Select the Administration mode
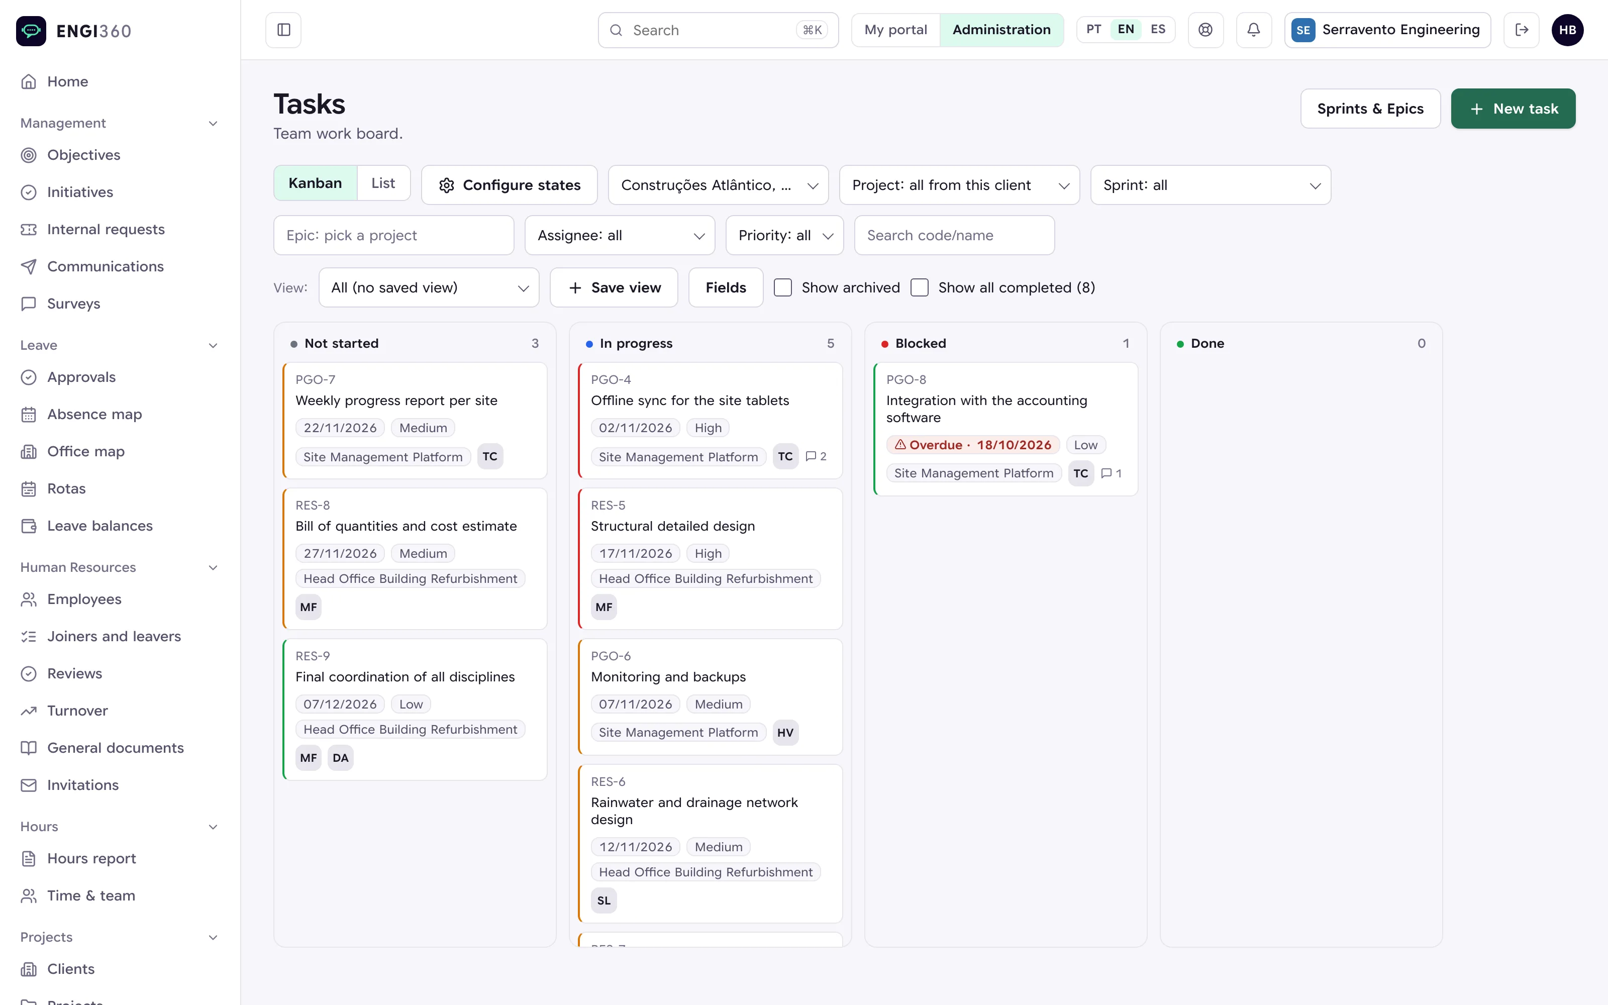Image resolution: width=1608 pixels, height=1005 pixels. coord(1001,30)
